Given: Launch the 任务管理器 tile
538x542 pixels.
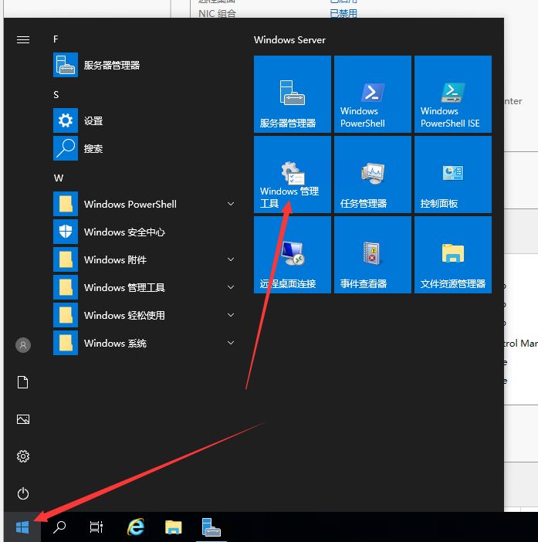Looking at the screenshot, I should [373, 174].
